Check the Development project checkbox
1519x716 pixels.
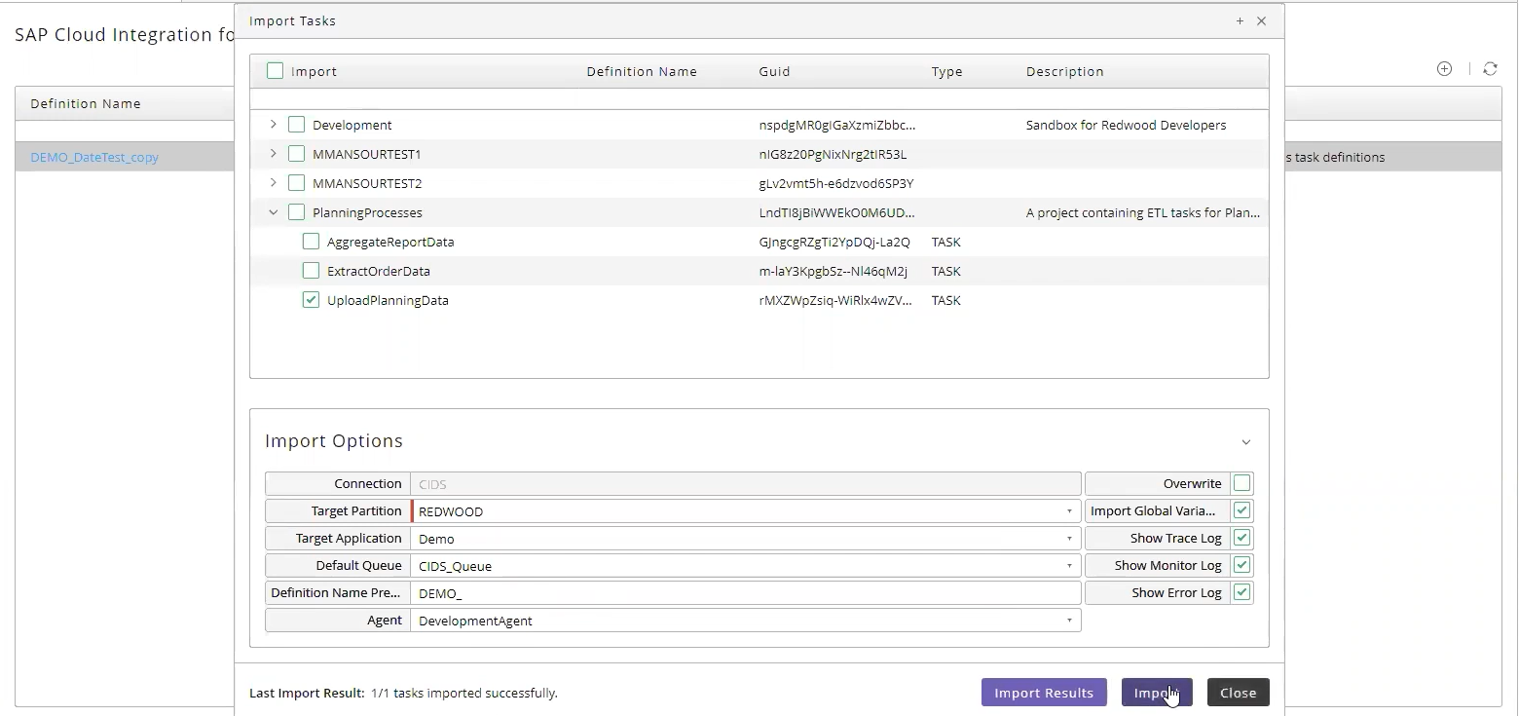(297, 125)
